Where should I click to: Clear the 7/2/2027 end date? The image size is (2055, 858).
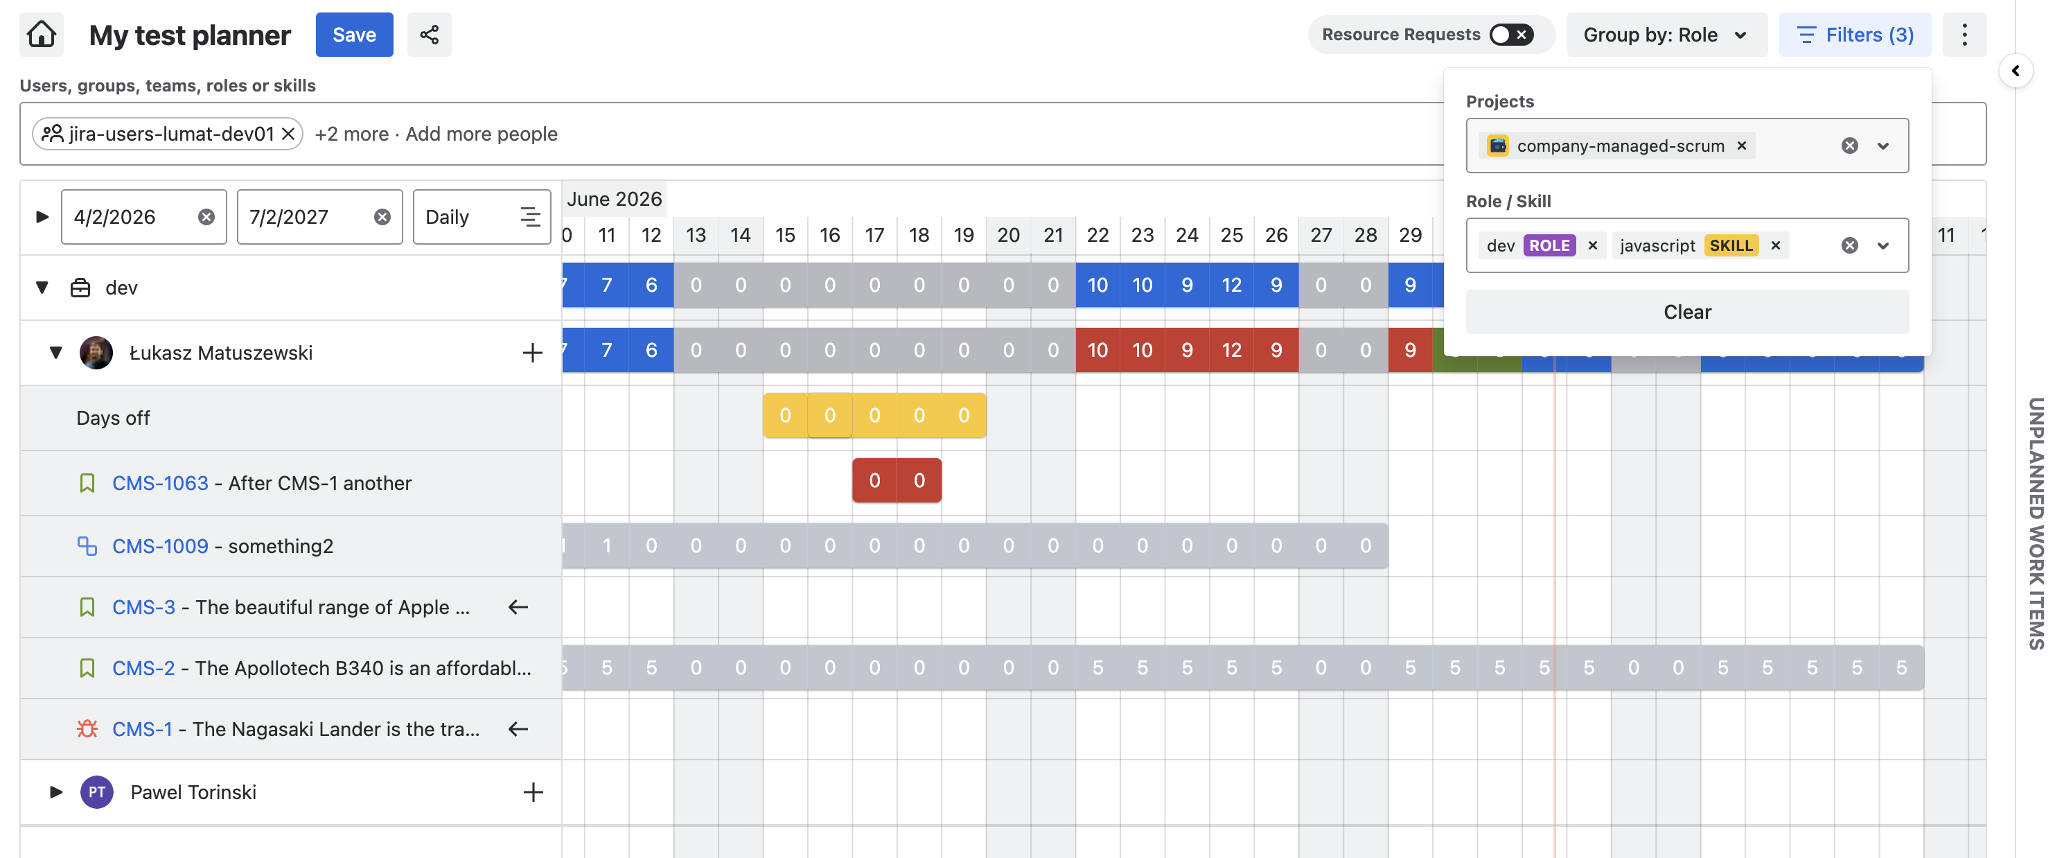point(383,217)
